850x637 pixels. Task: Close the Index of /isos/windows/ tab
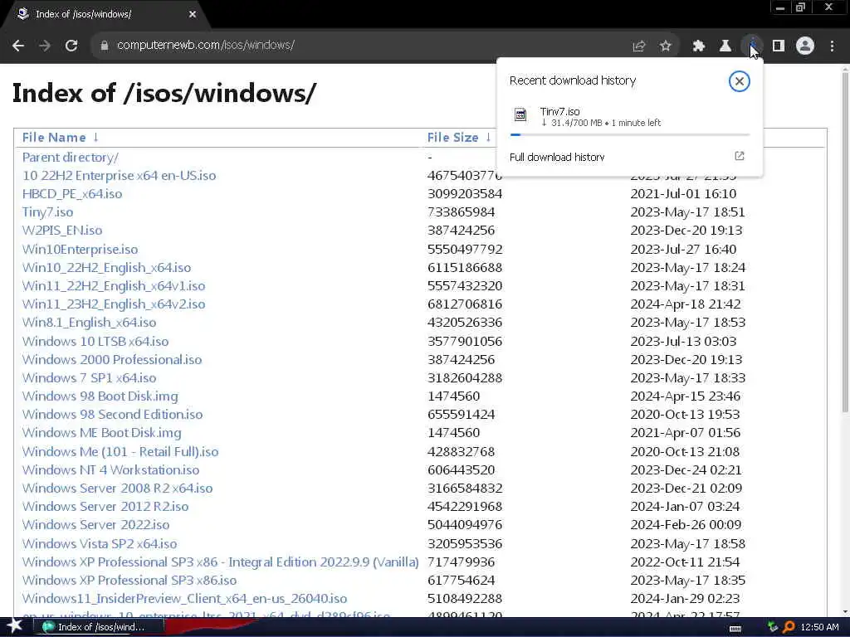point(193,14)
